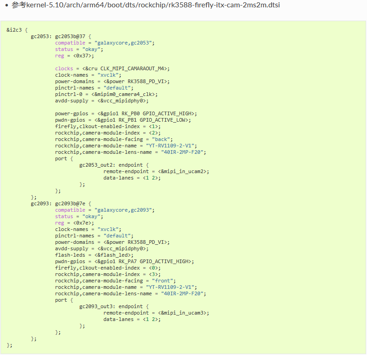Click remote-endpoint = <&mipi_in_ucam2> line
The height and width of the screenshot is (355, 367).
pos(156,171)
